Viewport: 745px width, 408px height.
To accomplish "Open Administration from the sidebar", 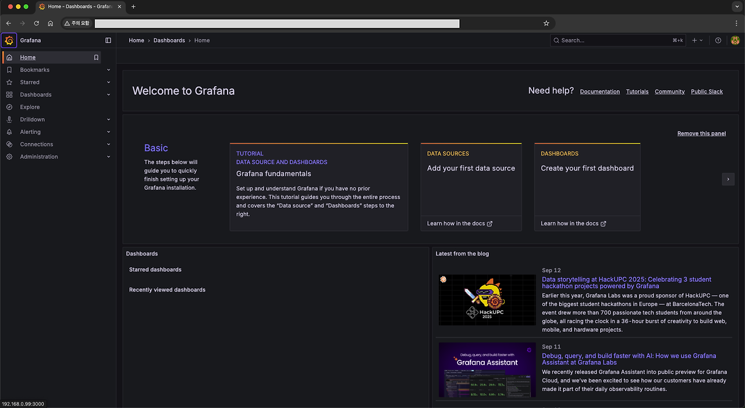I will pos(38,157).
